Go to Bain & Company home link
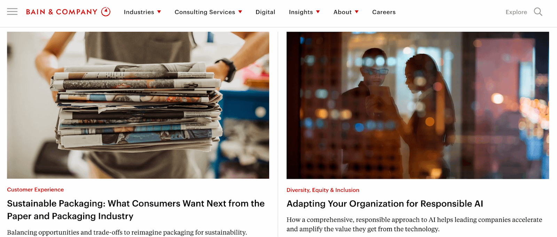Screen dimensions: 557x237 coord(62,12)
